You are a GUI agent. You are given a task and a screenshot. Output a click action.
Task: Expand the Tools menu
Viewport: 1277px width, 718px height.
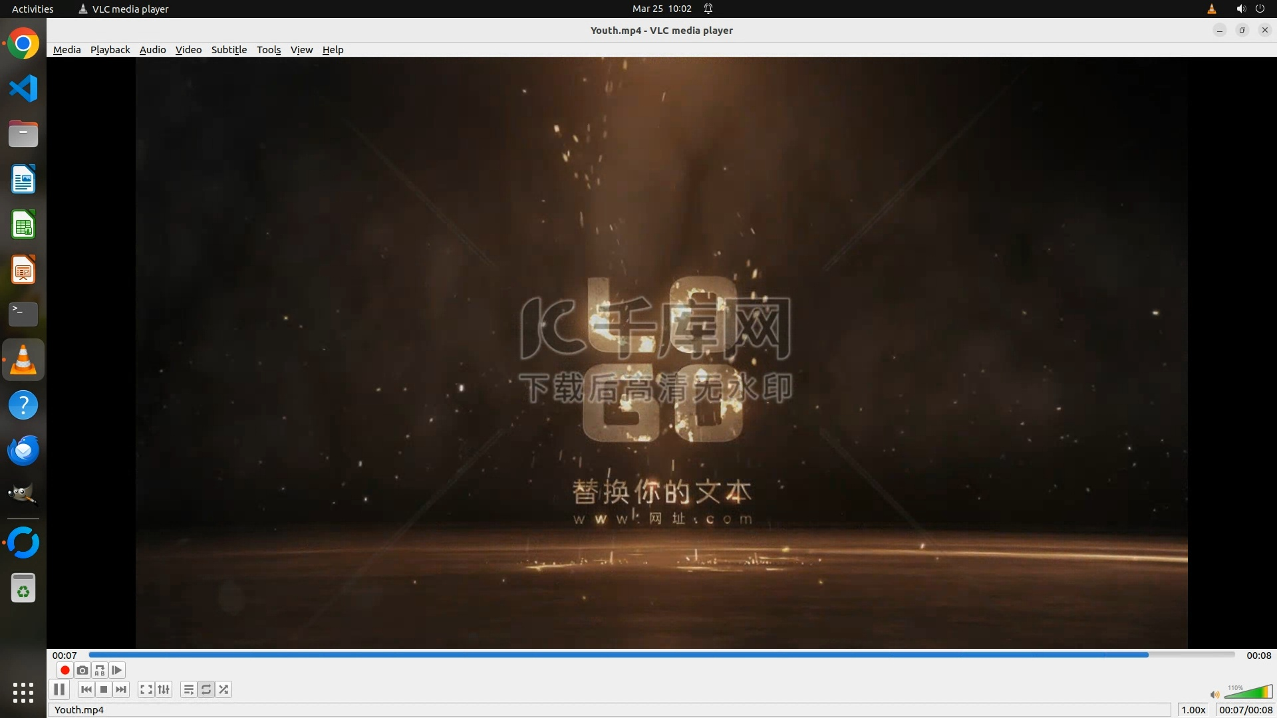click(269, 50)
